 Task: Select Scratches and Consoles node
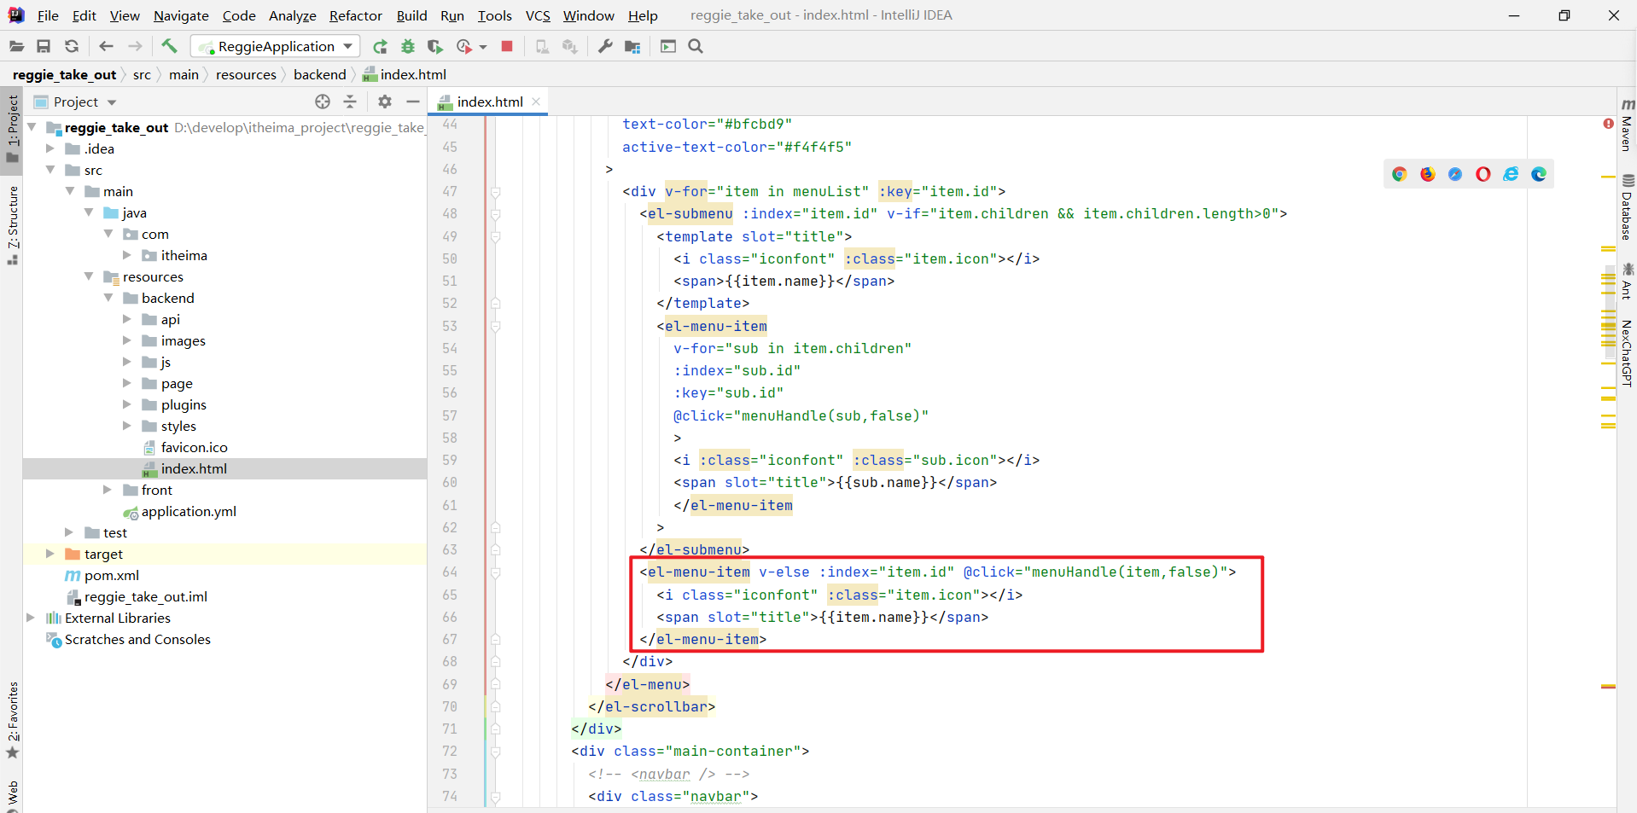pos(137,639)
